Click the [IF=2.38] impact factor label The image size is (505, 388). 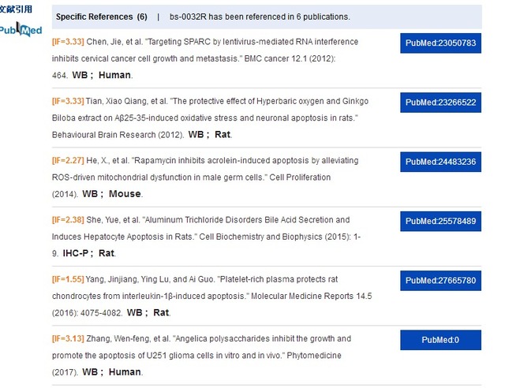(x=67, y=220)
